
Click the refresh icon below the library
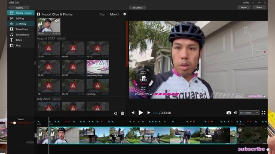116,113
